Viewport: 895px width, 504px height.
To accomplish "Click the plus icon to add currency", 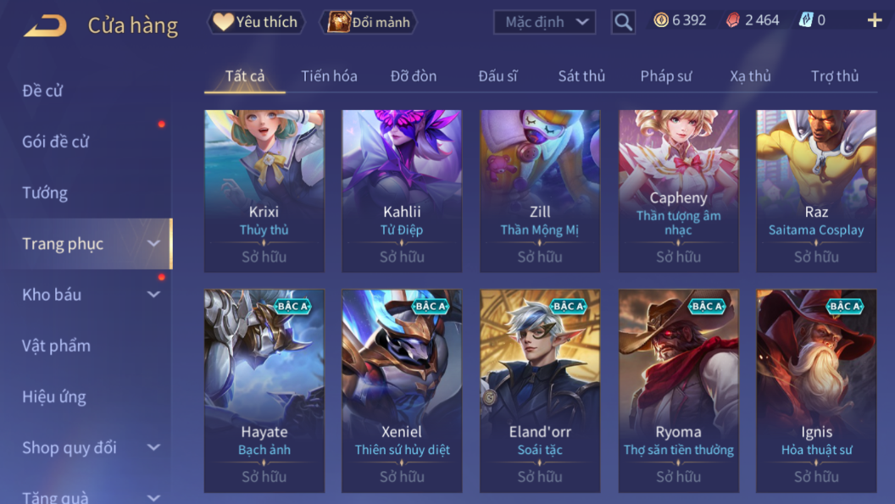I will click(x=875, y=21).
